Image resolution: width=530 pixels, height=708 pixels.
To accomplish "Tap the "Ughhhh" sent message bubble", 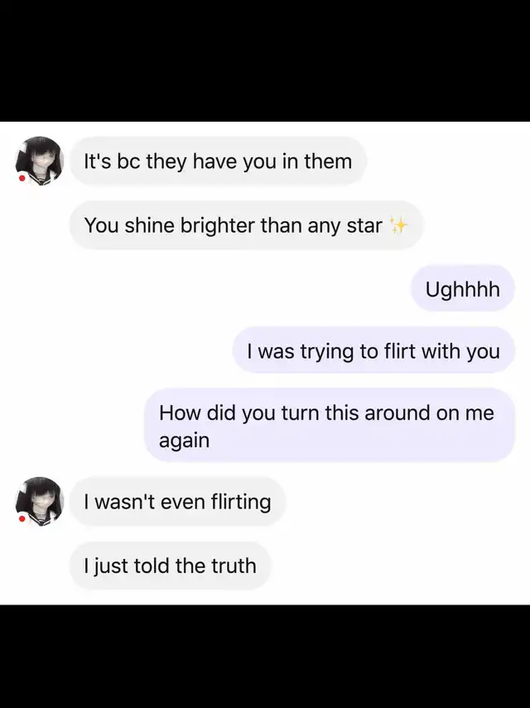I will pos(463,289).
